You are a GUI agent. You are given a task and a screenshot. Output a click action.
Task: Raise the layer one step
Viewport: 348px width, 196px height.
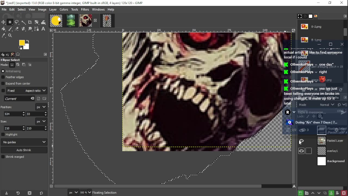tap(313, 193)
